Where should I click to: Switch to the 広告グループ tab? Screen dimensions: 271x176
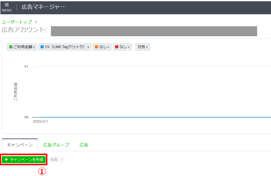(56, 145)
